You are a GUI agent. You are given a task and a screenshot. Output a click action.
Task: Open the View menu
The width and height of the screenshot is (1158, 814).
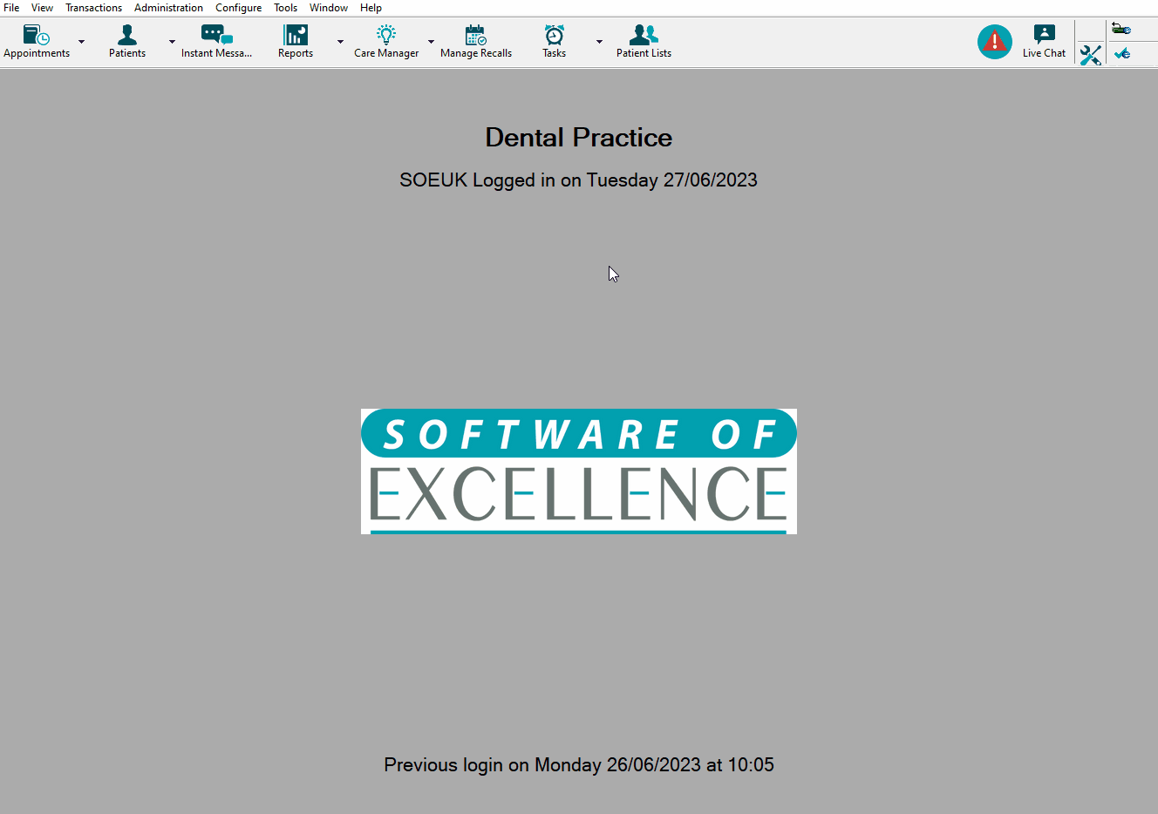point(42,8)
